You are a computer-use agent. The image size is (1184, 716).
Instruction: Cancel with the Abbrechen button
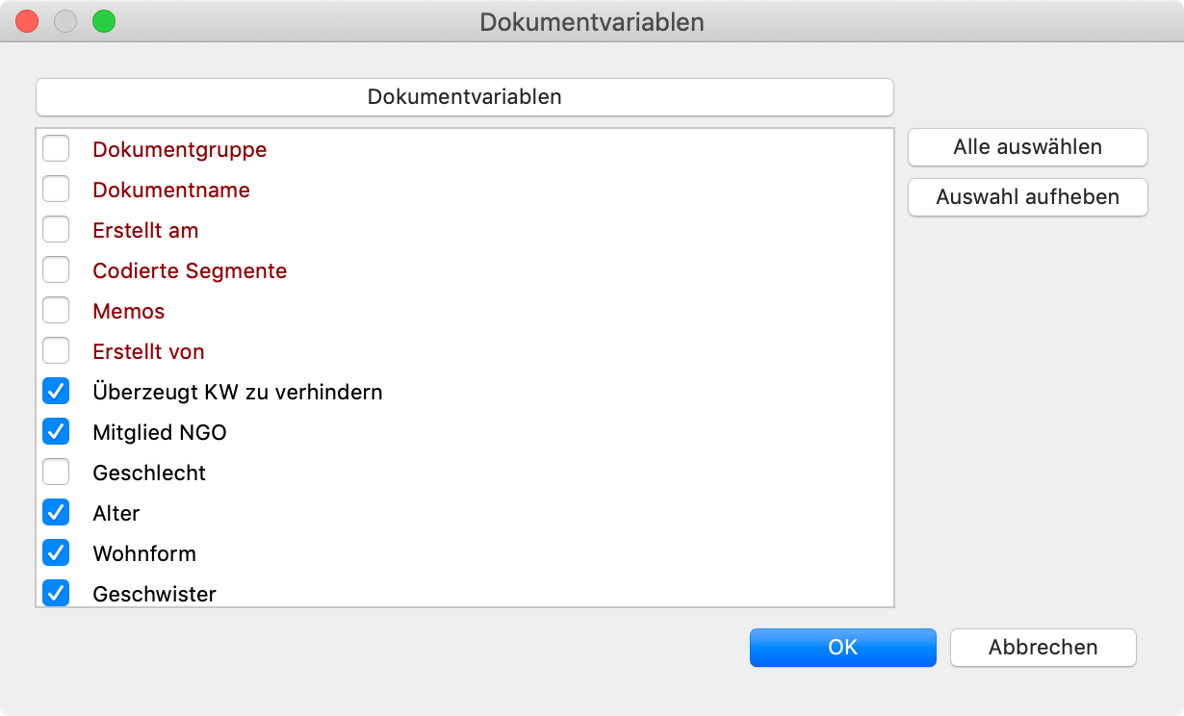click(x=1043, y=648)
